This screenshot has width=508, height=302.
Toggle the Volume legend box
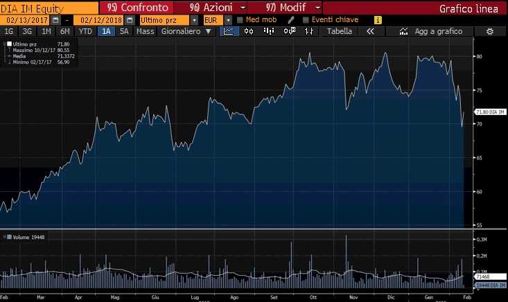point(10,238)
